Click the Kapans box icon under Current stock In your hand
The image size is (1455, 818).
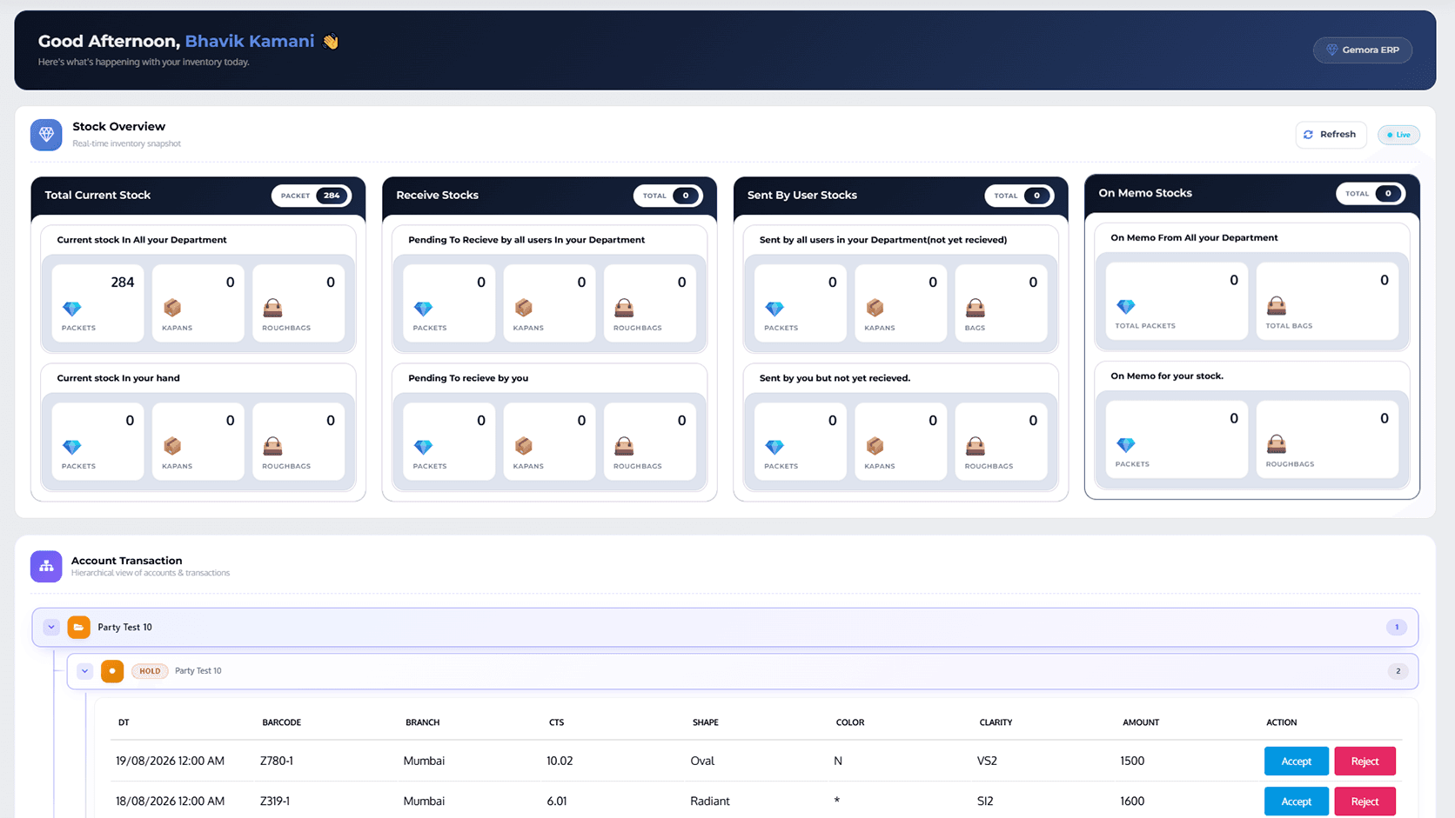172,446
